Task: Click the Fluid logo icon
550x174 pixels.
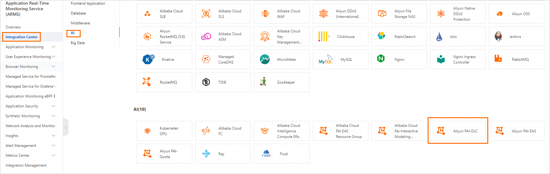Action: pyautogui.click(x=266, y=154)
